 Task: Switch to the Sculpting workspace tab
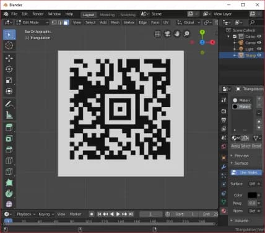[128, 15]
